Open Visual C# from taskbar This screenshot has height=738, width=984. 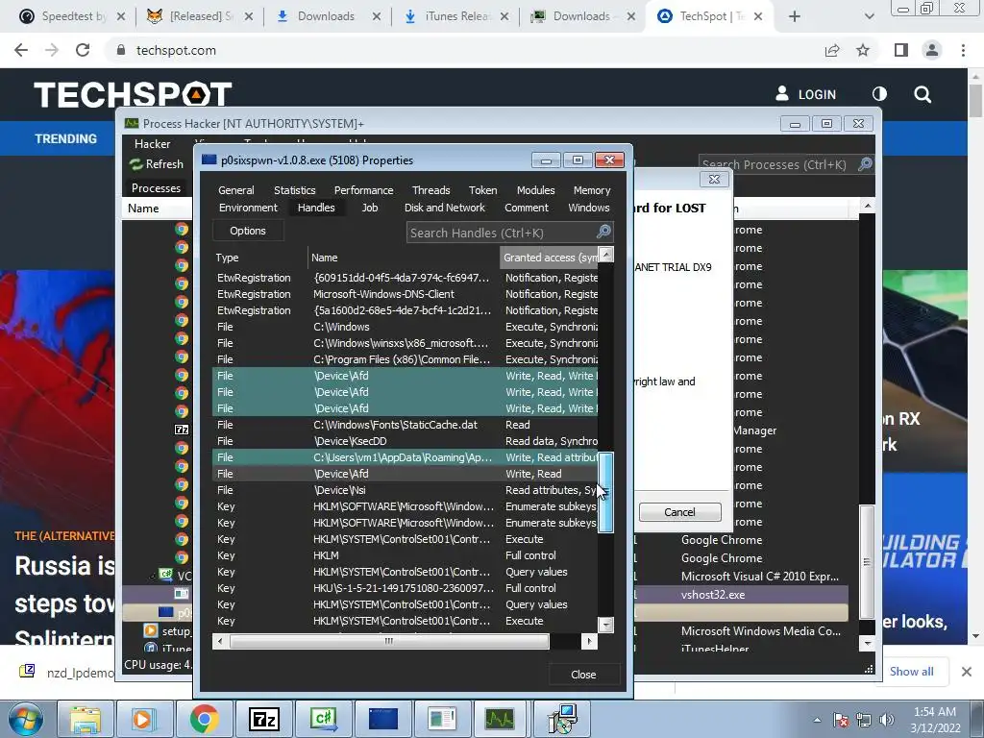[x=324, y=719]
